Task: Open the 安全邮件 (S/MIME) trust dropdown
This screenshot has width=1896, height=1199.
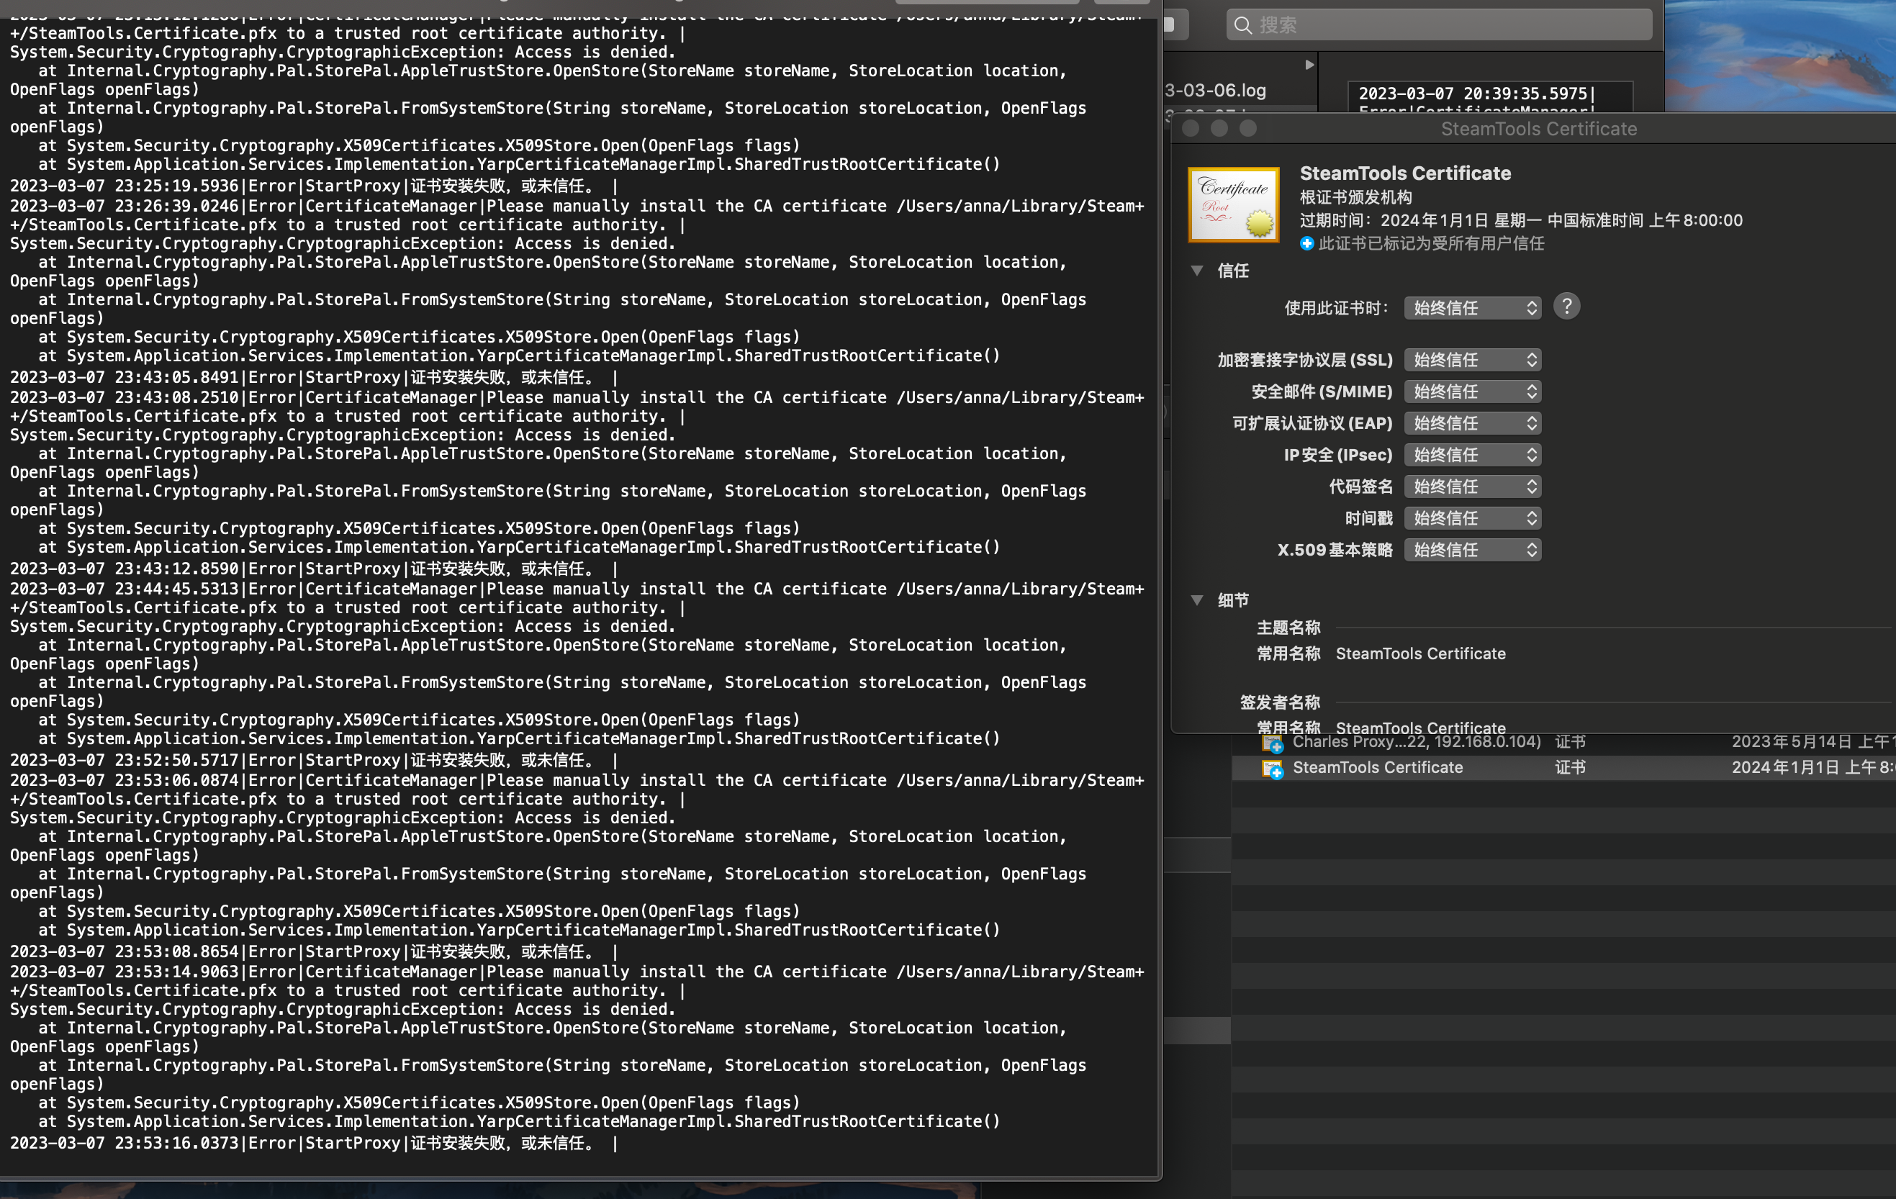Action: click(1473, 392)
